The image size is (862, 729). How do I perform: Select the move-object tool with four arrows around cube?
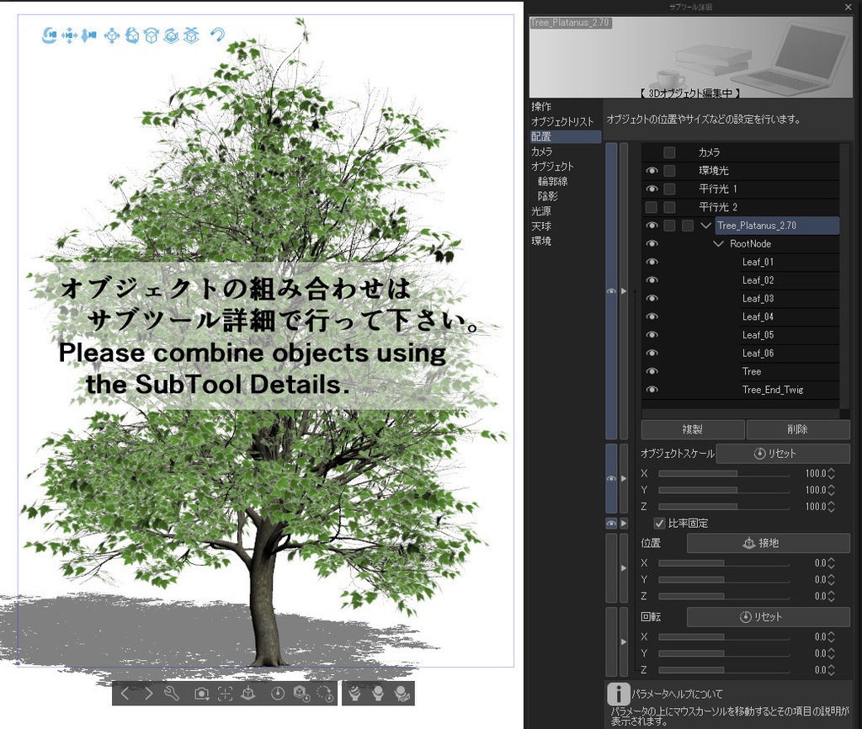pyautogui.click(x=112, y=35)
